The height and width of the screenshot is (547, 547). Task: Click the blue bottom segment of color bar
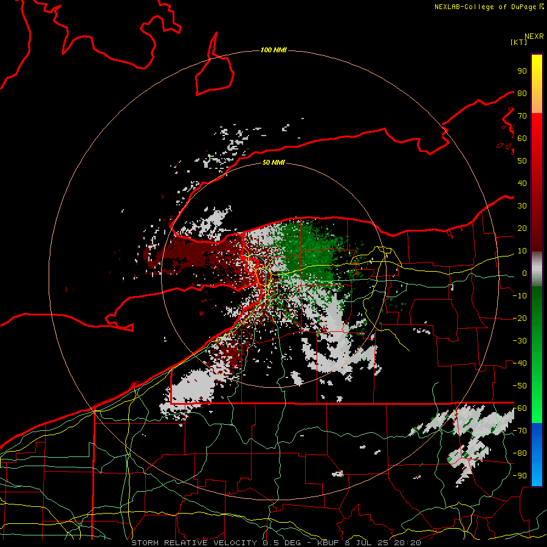pyautogui.click(x=537, y=455)
